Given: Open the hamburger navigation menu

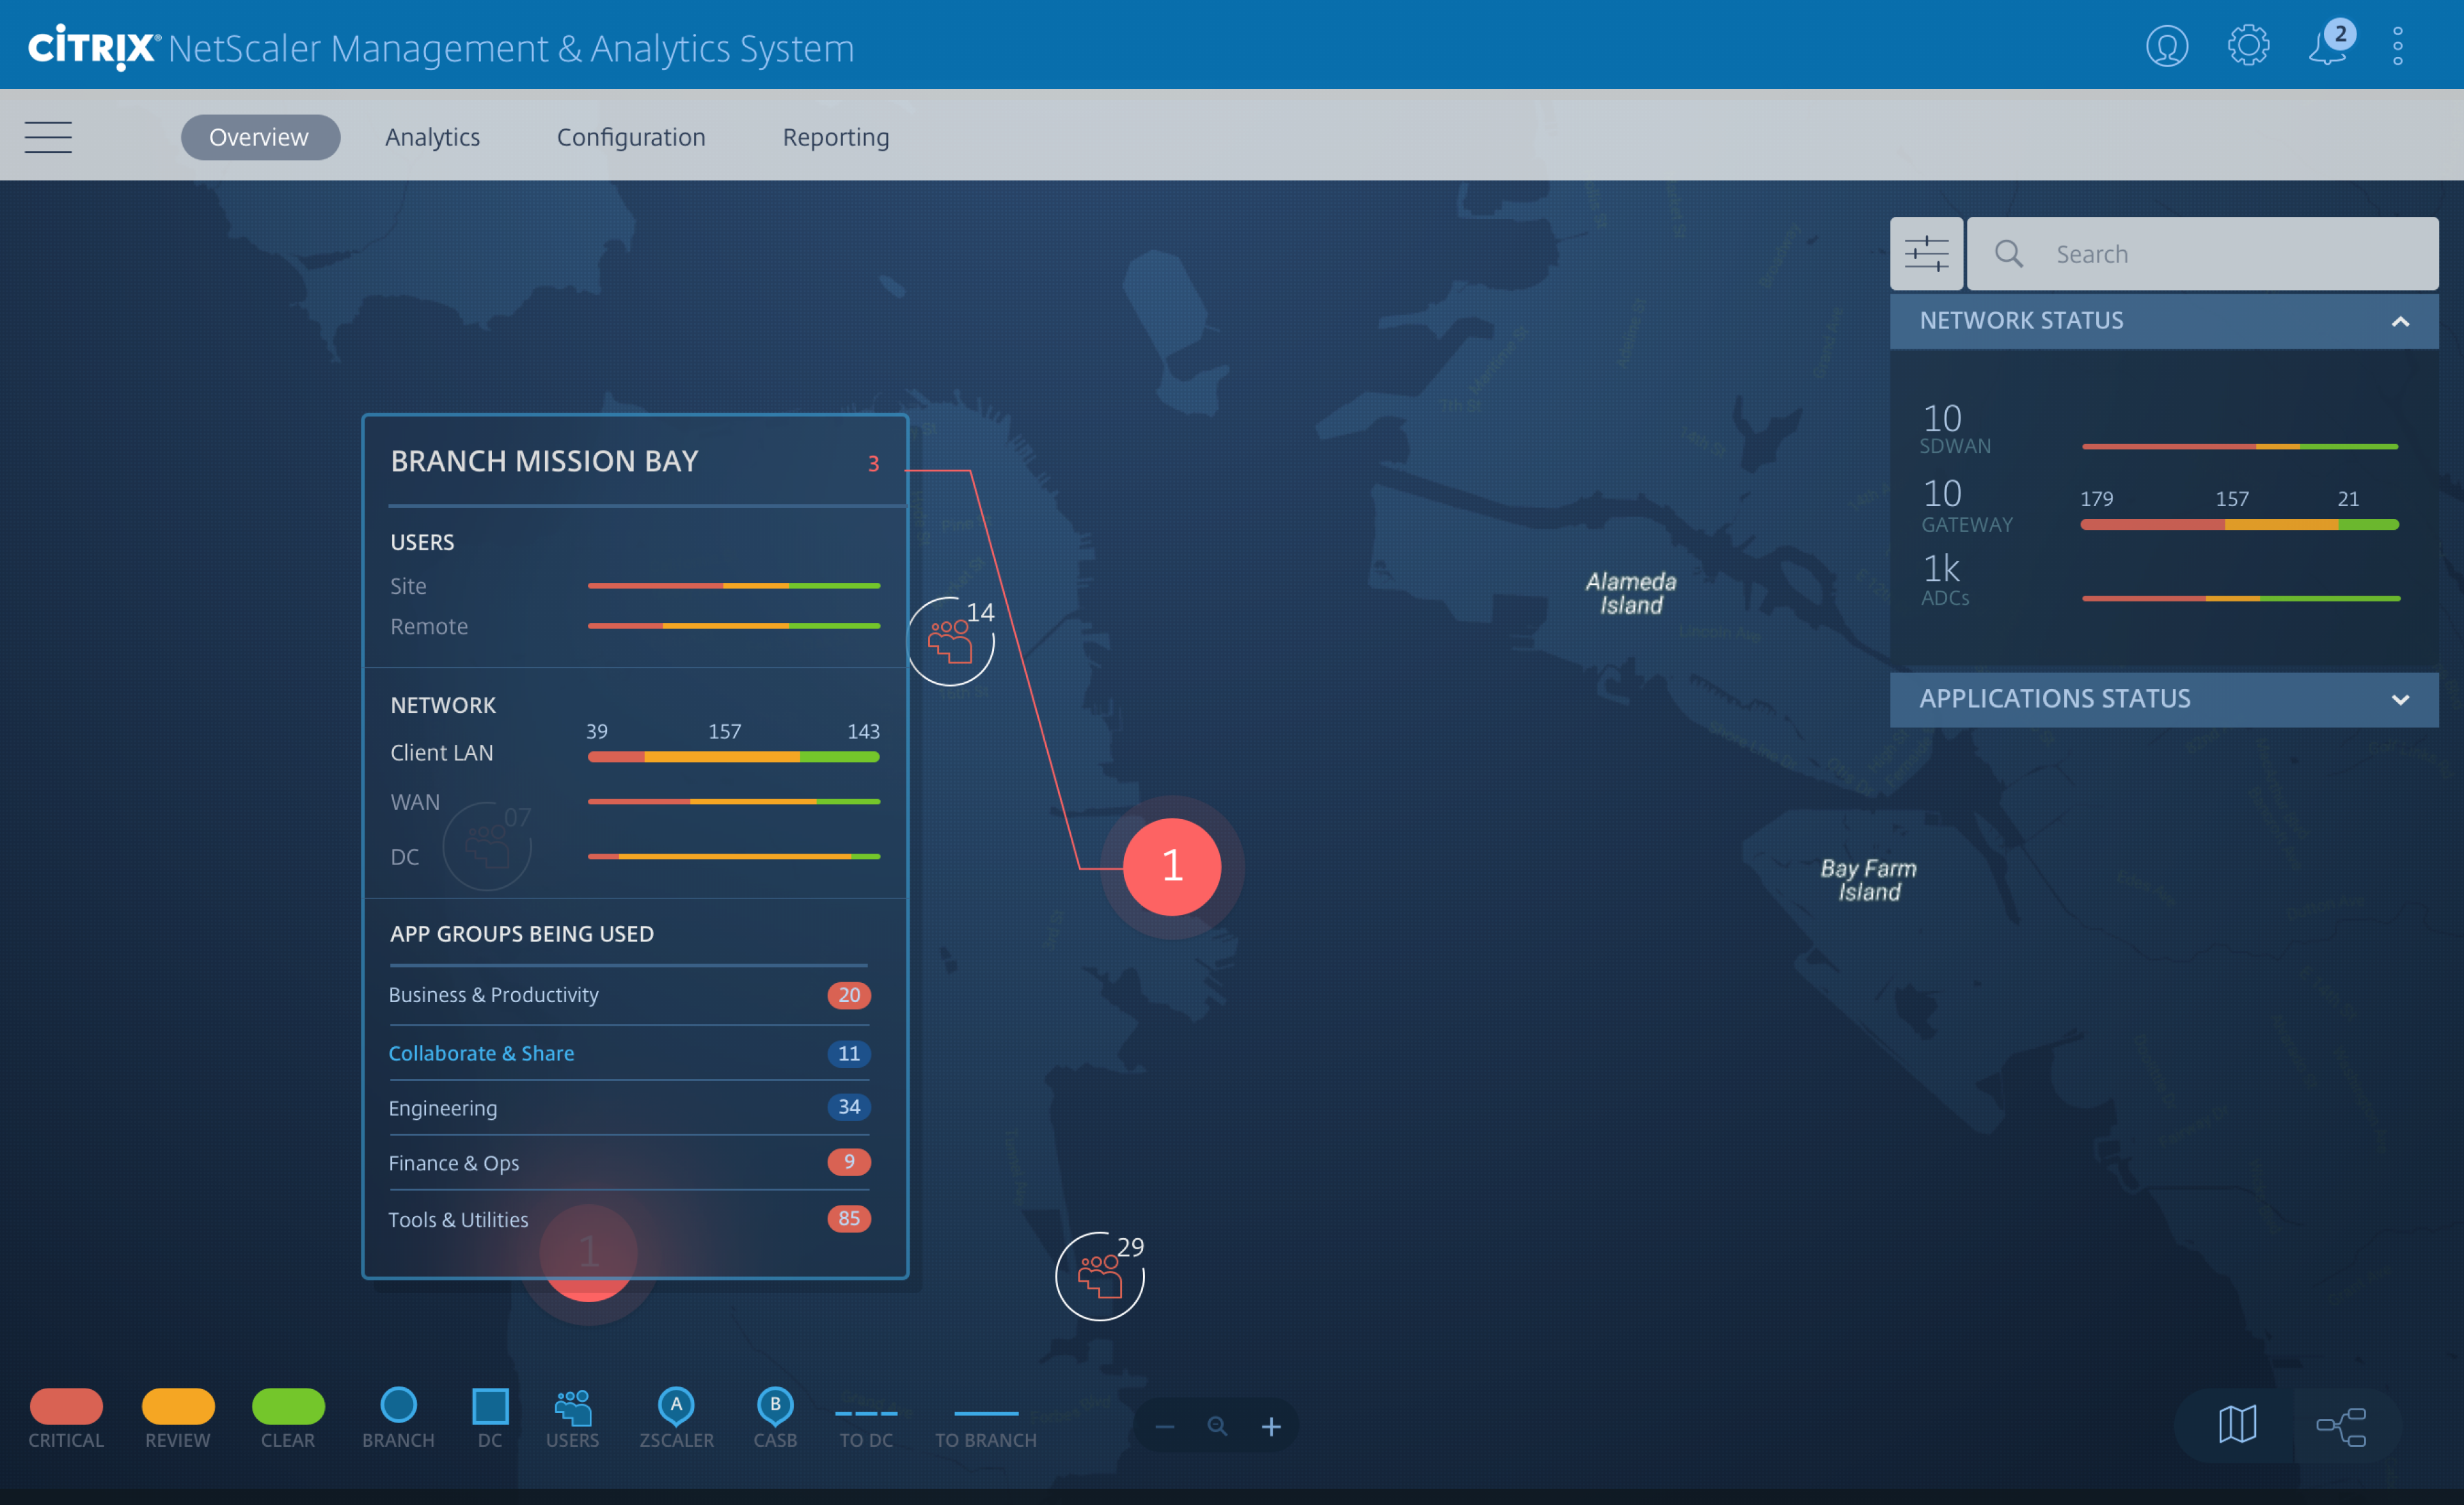Looking at the screenshot, I should pyautogui.click(x=48, y=137).
